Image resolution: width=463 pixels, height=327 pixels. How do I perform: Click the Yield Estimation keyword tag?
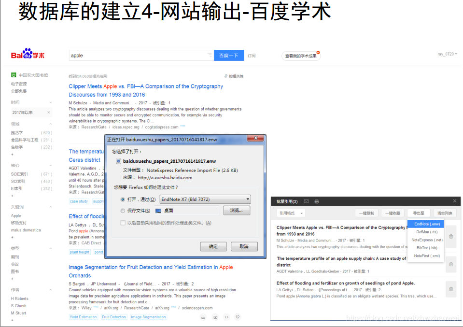click(83, 317)
